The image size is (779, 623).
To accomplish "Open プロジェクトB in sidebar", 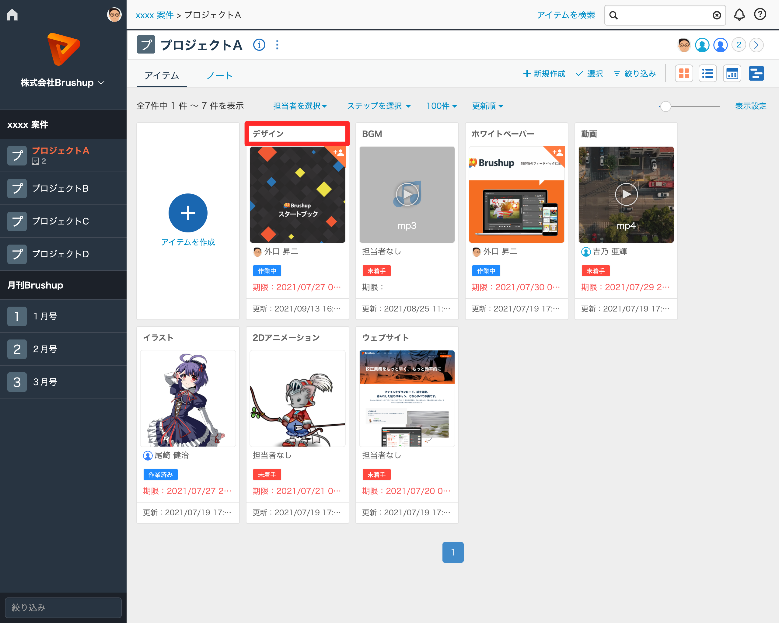I will coord(60,189).
